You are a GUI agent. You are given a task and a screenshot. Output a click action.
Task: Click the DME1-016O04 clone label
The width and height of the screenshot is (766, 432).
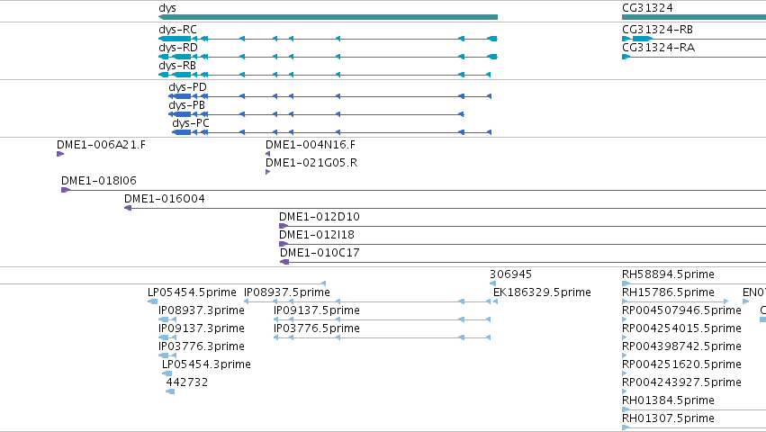164,199
